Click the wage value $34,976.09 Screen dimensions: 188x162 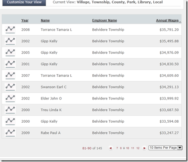coord(169,52)
